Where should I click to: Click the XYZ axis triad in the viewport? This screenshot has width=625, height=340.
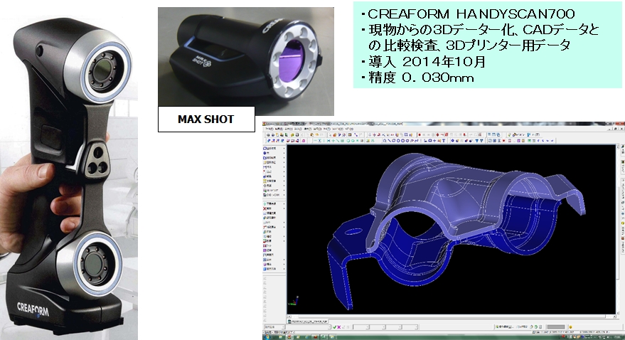pyautogui.click(x=294, y=301)
